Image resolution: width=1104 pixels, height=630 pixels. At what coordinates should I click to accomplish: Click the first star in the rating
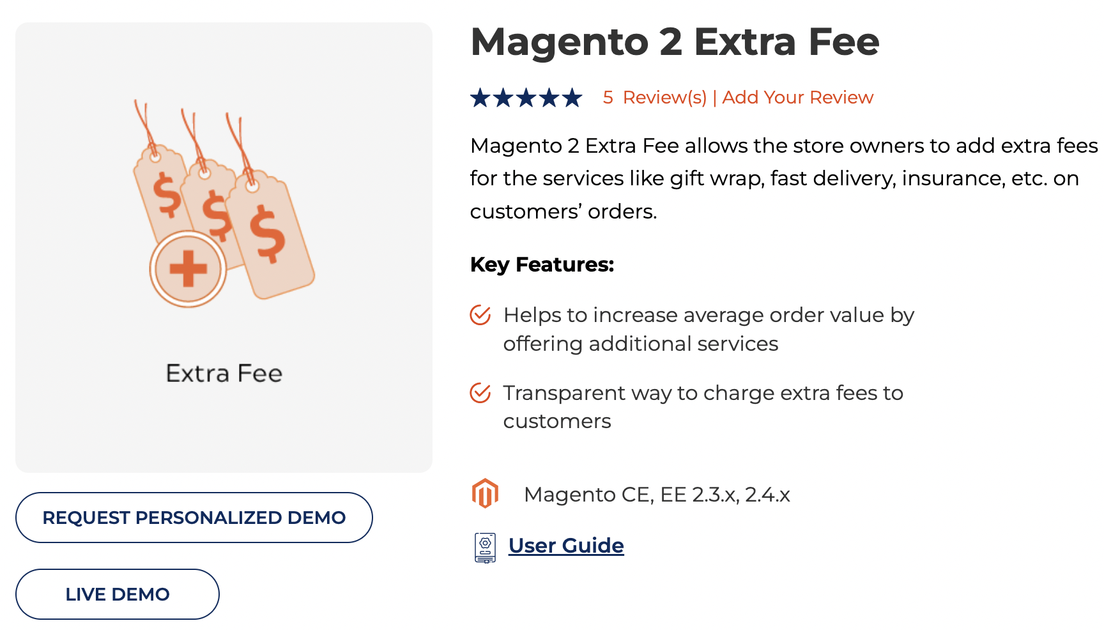(x=480, y=98)
